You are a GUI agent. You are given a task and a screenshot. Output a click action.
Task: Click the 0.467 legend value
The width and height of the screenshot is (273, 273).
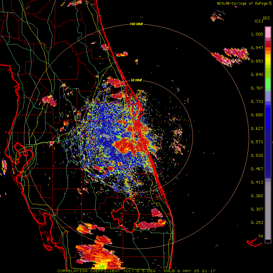257,169
